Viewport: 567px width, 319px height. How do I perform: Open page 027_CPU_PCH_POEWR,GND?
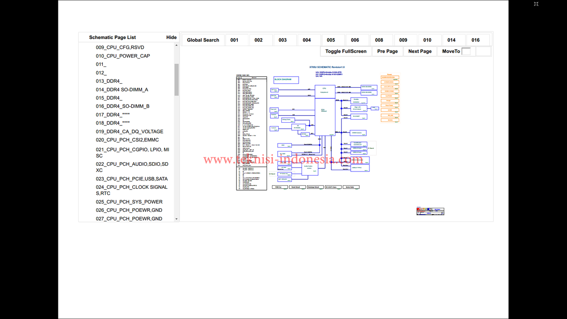click(x=129, y=219)
